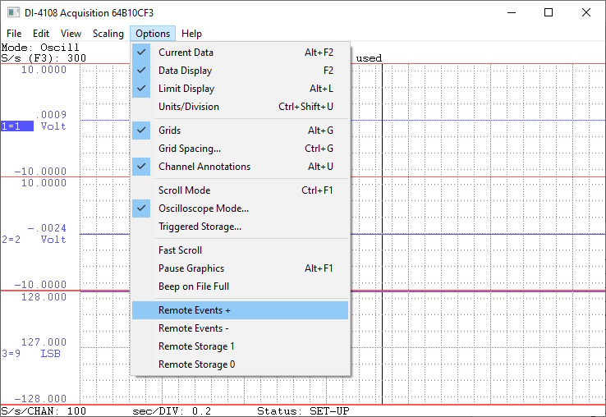Click the LSB unit label

pyautogui.click(x=51, y=354)
